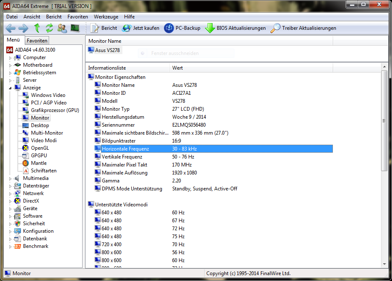Open the sensor graph monitor toolbar icon

pos(75,28)
